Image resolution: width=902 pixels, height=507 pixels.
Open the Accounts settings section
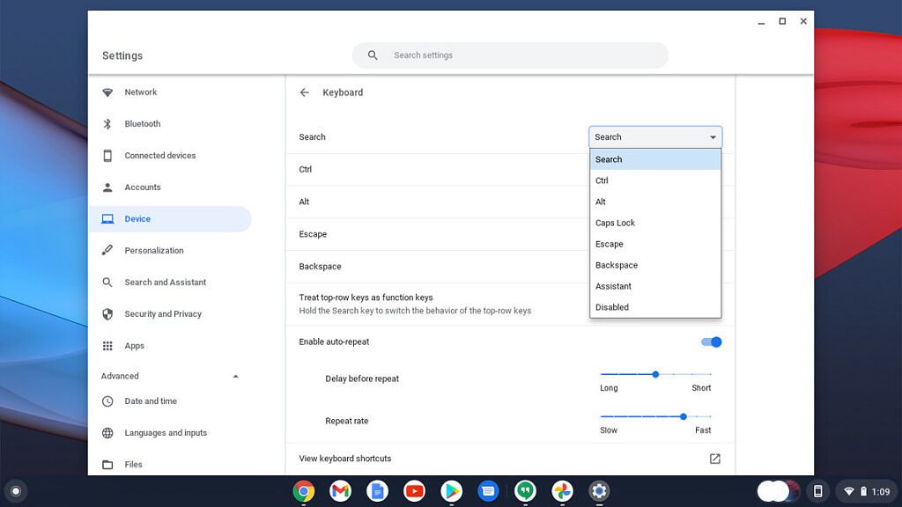click(142, 187)
